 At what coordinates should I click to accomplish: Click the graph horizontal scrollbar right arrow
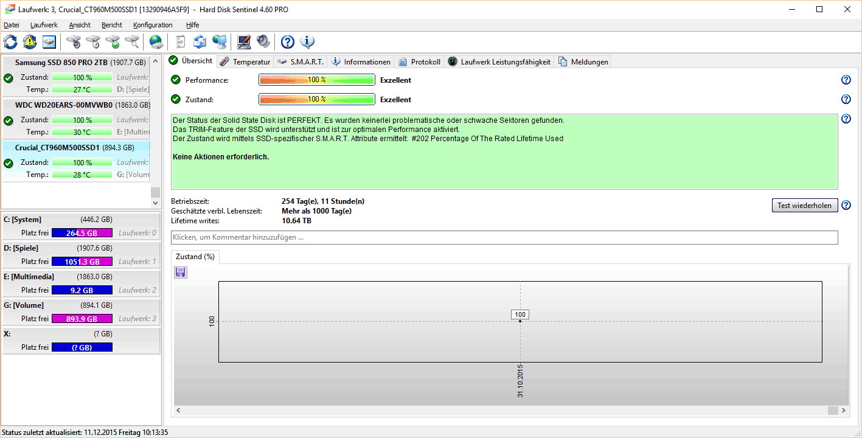point(844,411)
